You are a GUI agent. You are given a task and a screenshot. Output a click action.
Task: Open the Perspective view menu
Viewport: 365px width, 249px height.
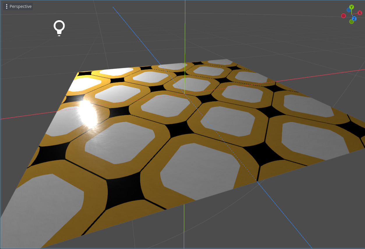tap(18, 6)
